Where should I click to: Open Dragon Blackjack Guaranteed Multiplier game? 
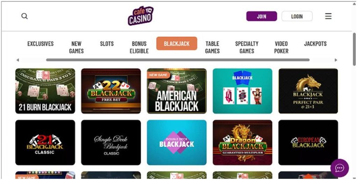pyautogui.click(x=242, y=142)
